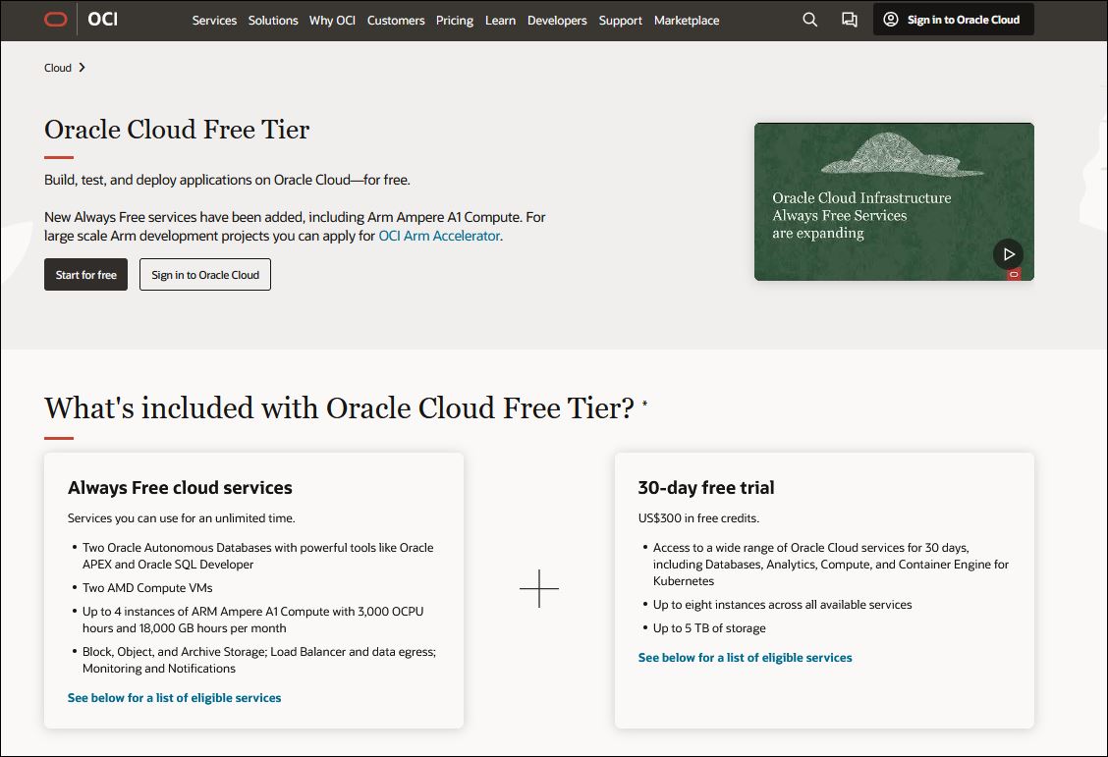Open the Developers menu
Viewport: 1108px width, 757px height.
tap(557, 21)
